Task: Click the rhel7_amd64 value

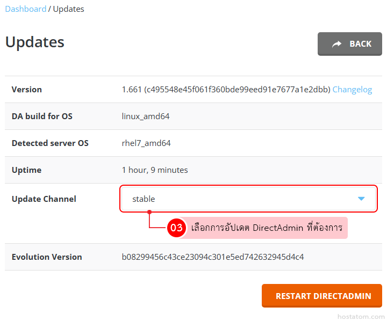Action: 146,143
